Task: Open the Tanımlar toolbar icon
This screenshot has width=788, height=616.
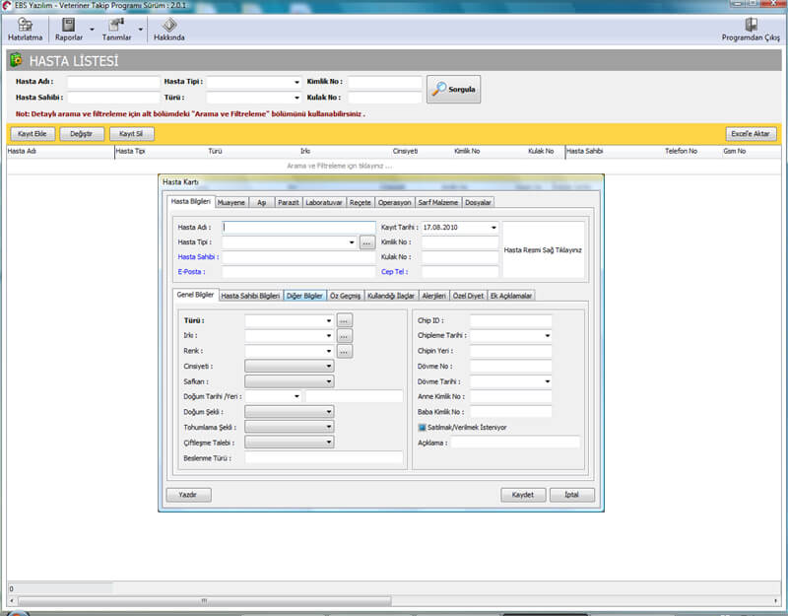Action: (x=117, y=26)
